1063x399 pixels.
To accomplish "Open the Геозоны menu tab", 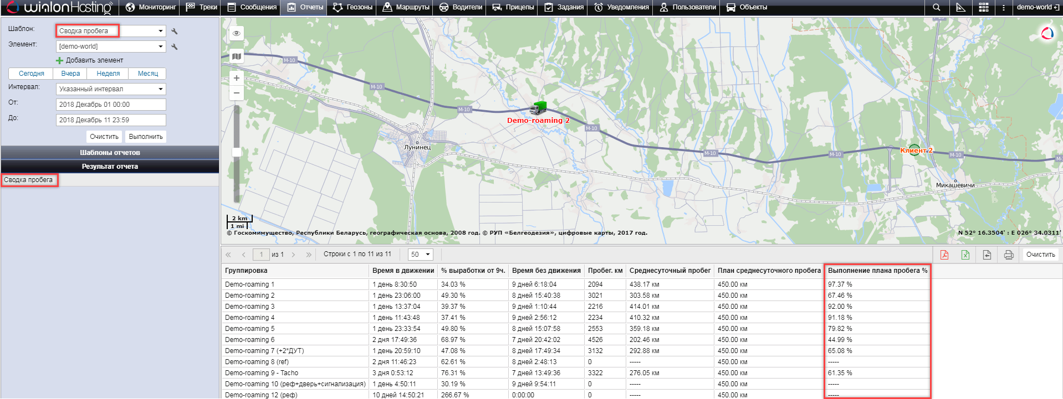I will (352, 7).
